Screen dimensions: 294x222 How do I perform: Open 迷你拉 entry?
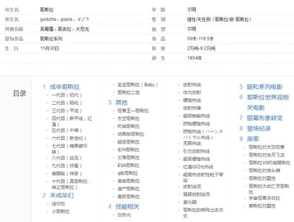click(58, 204)
